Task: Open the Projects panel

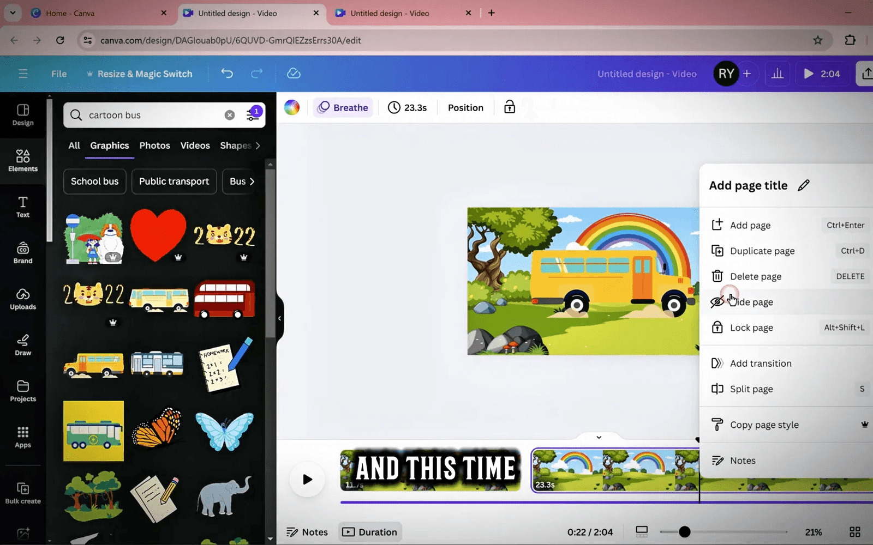Action: click(23, 391)
